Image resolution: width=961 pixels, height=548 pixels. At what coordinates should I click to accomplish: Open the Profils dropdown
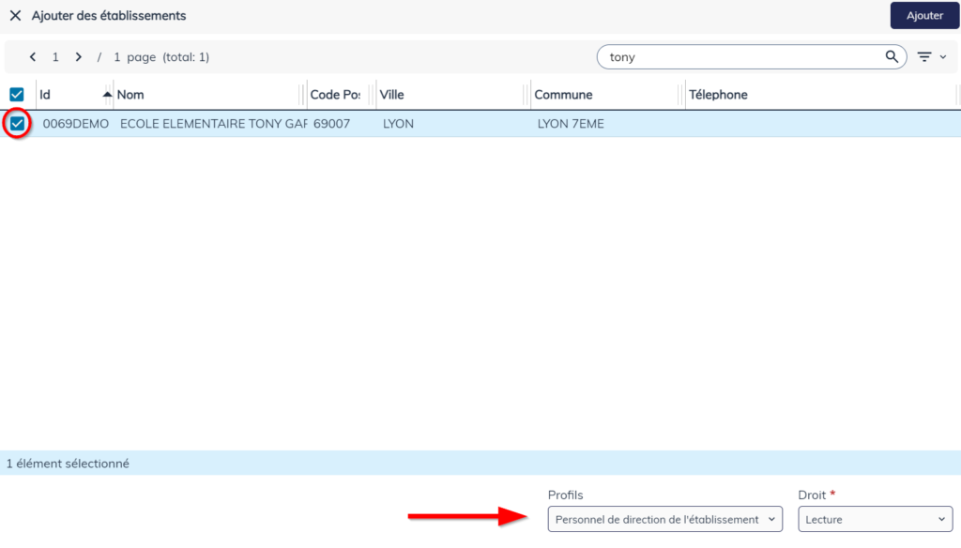point(664,518)
